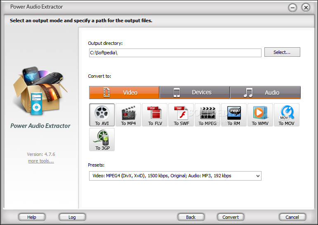Switch to the Video tab

click(124, 93)
